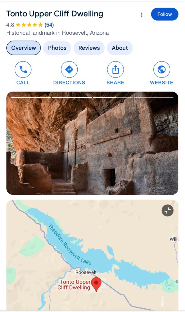Open Directions via the arrow icon
This screenshot has width=185, height=312.
click(x=69, y=69)
